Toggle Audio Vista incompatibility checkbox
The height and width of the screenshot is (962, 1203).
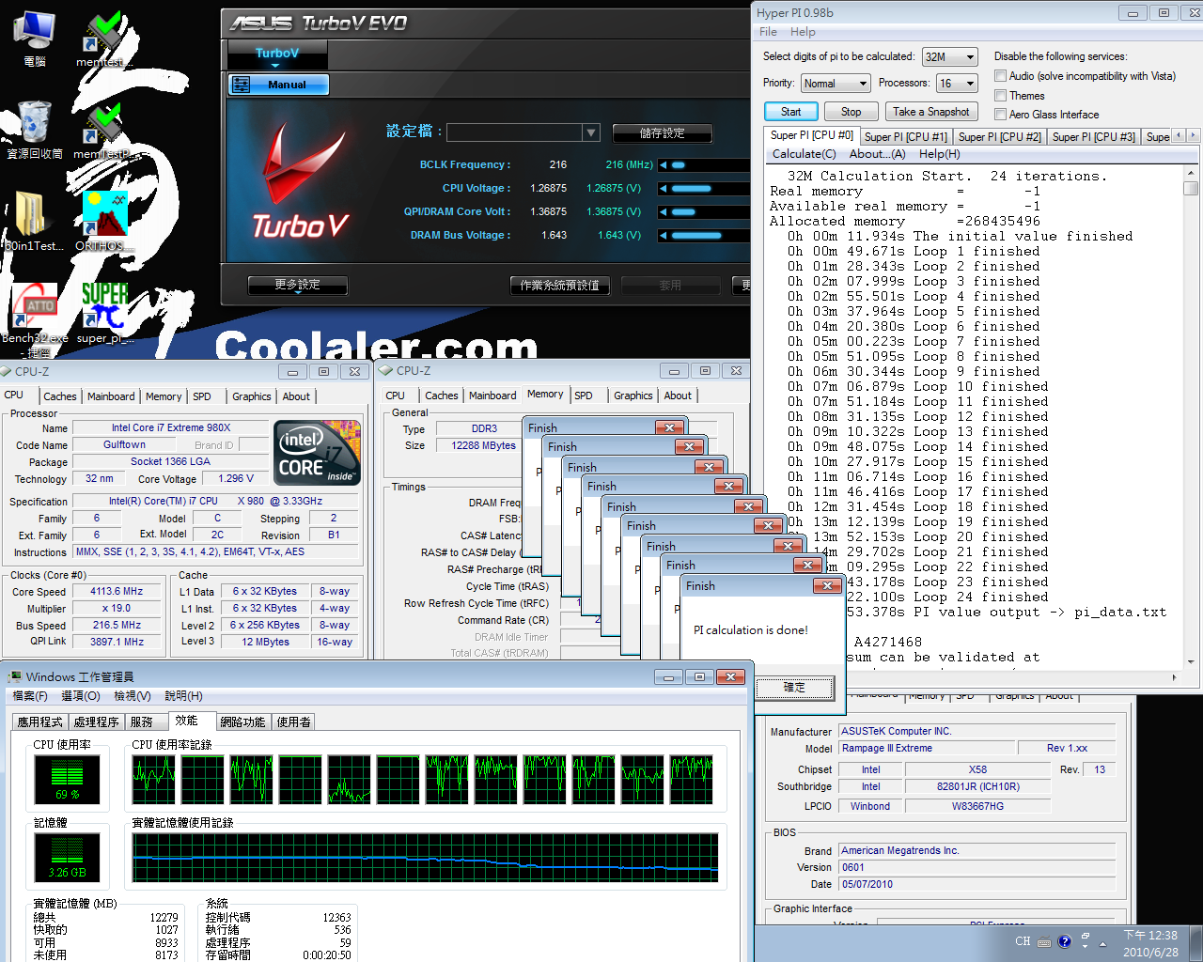(x=1000, y=76)
